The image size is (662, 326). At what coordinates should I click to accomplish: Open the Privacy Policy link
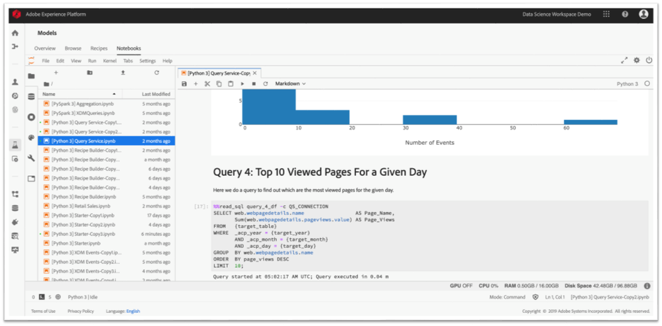click(x=80, y=311)
